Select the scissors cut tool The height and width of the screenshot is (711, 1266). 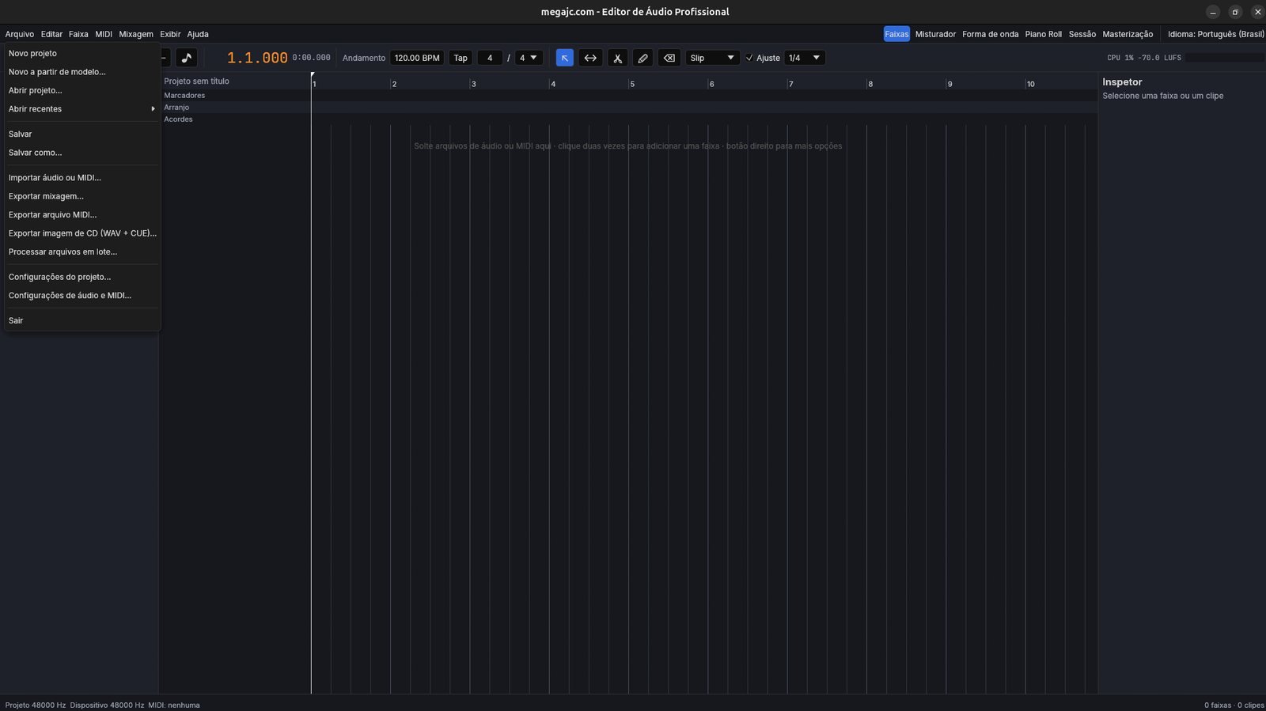tap(617, 58)
